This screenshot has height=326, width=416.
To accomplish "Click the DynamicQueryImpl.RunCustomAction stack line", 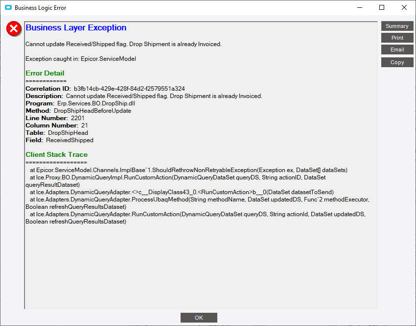I will pyautogui.click(x=176, y=181).
